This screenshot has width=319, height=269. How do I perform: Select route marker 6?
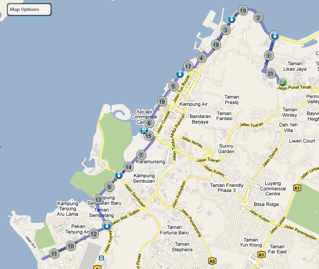[149, 123]
